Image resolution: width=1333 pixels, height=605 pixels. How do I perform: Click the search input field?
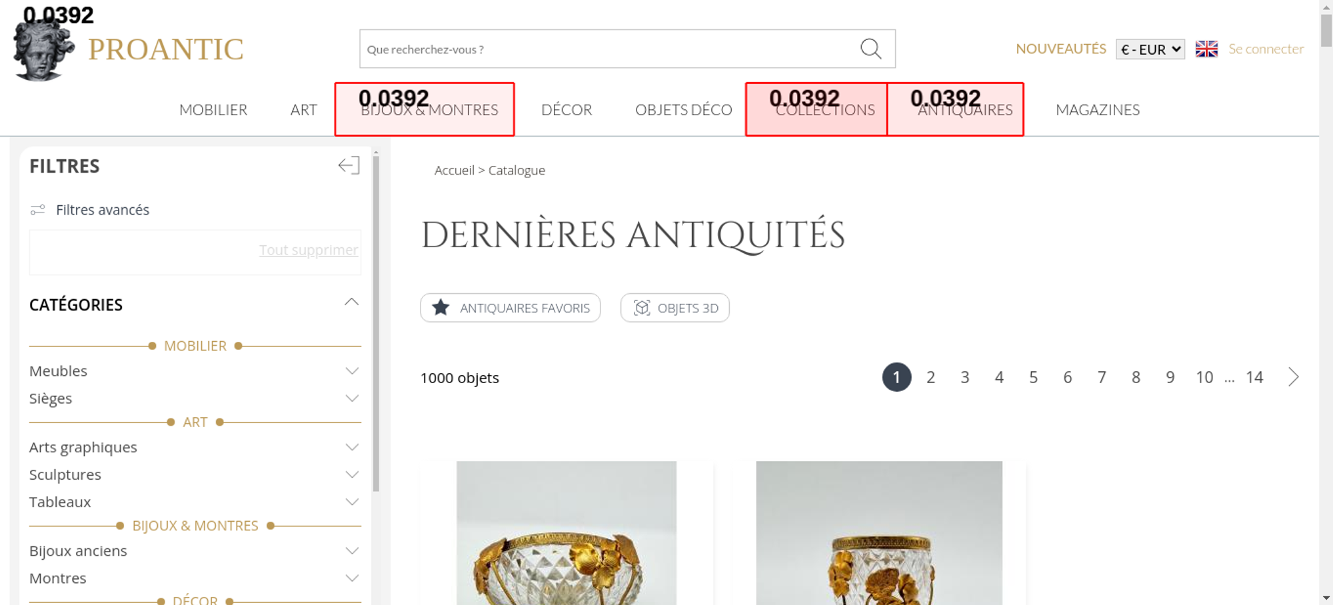pos(607,49)
